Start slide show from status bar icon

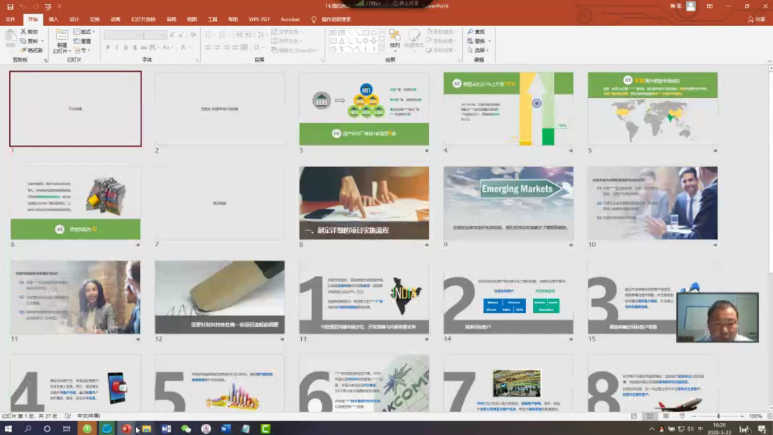[x=682, y=416]
